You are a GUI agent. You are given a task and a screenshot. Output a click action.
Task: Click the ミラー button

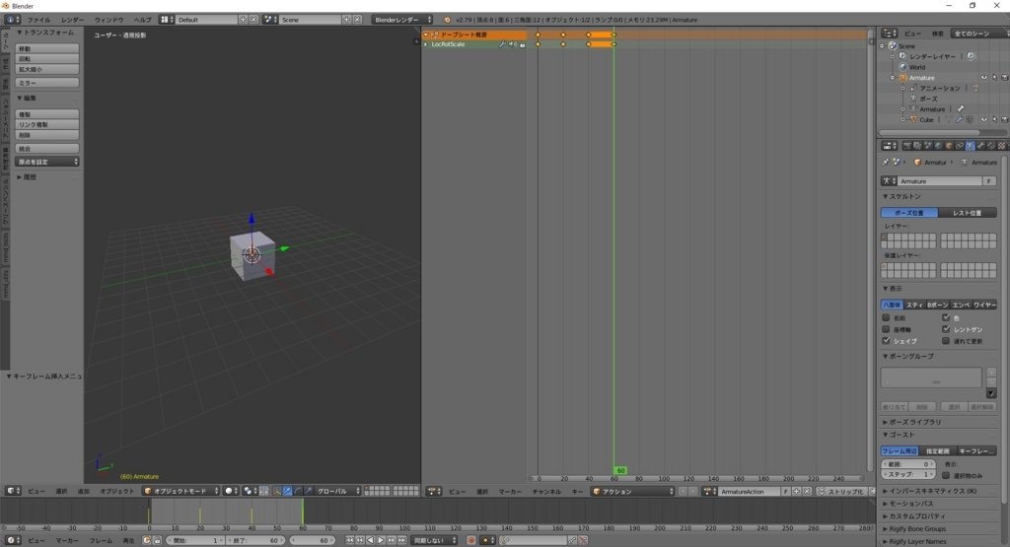[47, 83]
